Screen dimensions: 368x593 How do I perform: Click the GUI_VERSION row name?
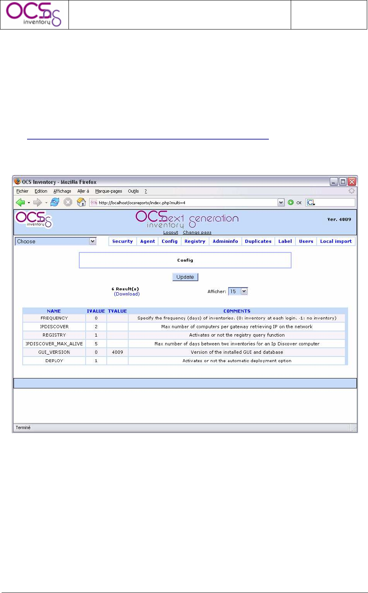(x=54, y=352)
